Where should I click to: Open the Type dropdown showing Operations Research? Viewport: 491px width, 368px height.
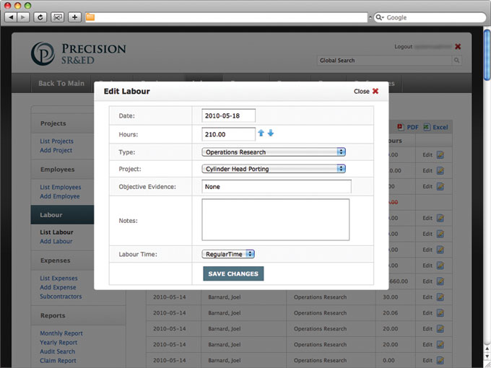pos(274,152)
